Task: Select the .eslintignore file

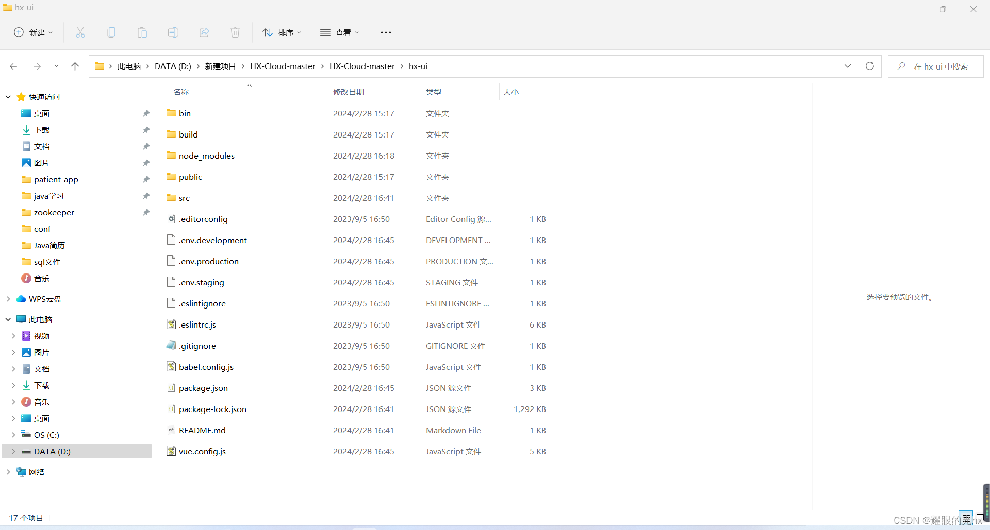Action: coord(202,303)
